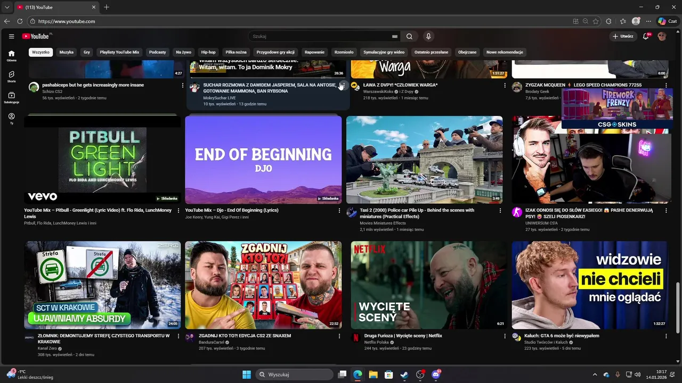This screenshot has height=383, width=682.
Task: Open browser settings three-dot menu
Action: (648, 21)
